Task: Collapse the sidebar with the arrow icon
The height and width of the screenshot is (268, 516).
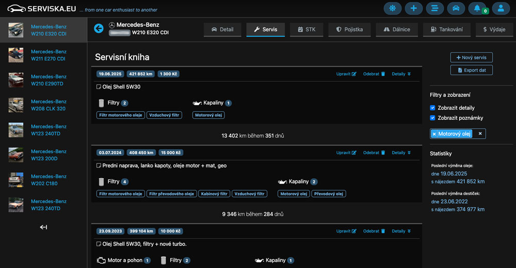Action: (43, 227)
